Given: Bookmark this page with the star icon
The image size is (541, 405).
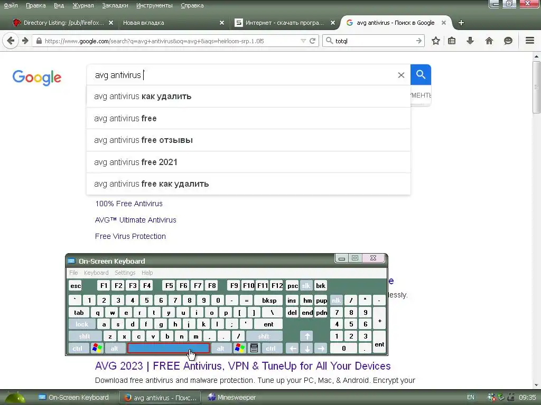Looking at the screenshot, I should tap(436, 41).
